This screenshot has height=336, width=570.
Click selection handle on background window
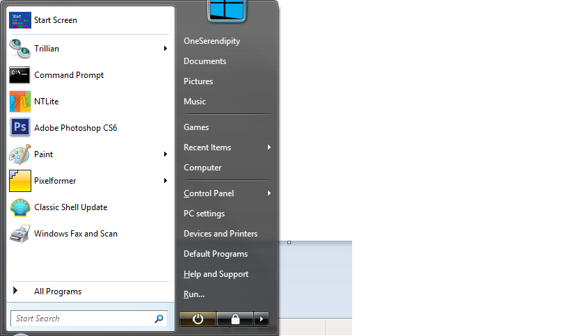(289, 242)
